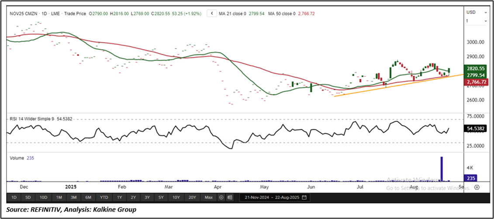Click the May label on time axis
Screen dimensions: 494x219
point(264,187)
